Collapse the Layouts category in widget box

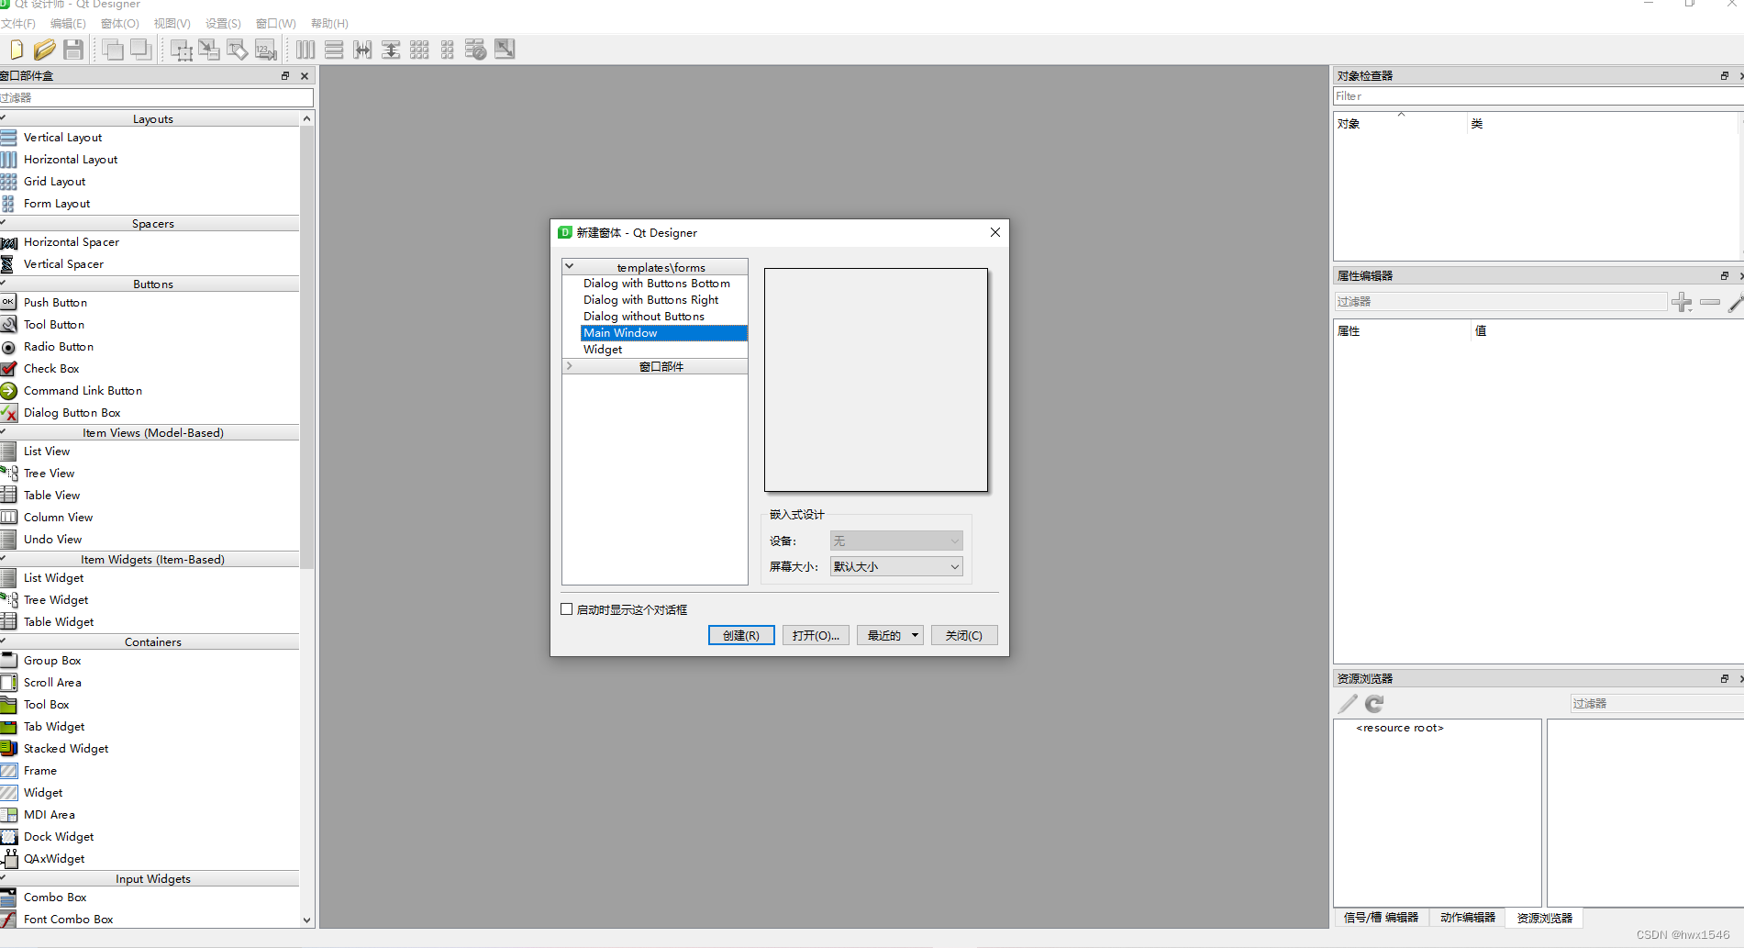pyautogui.click(x=4, y=118)
